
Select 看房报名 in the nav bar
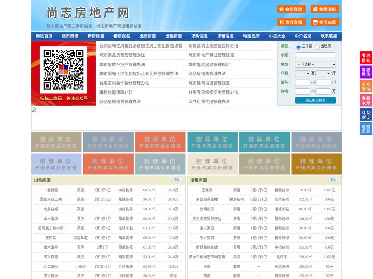(x=122, y=36)
